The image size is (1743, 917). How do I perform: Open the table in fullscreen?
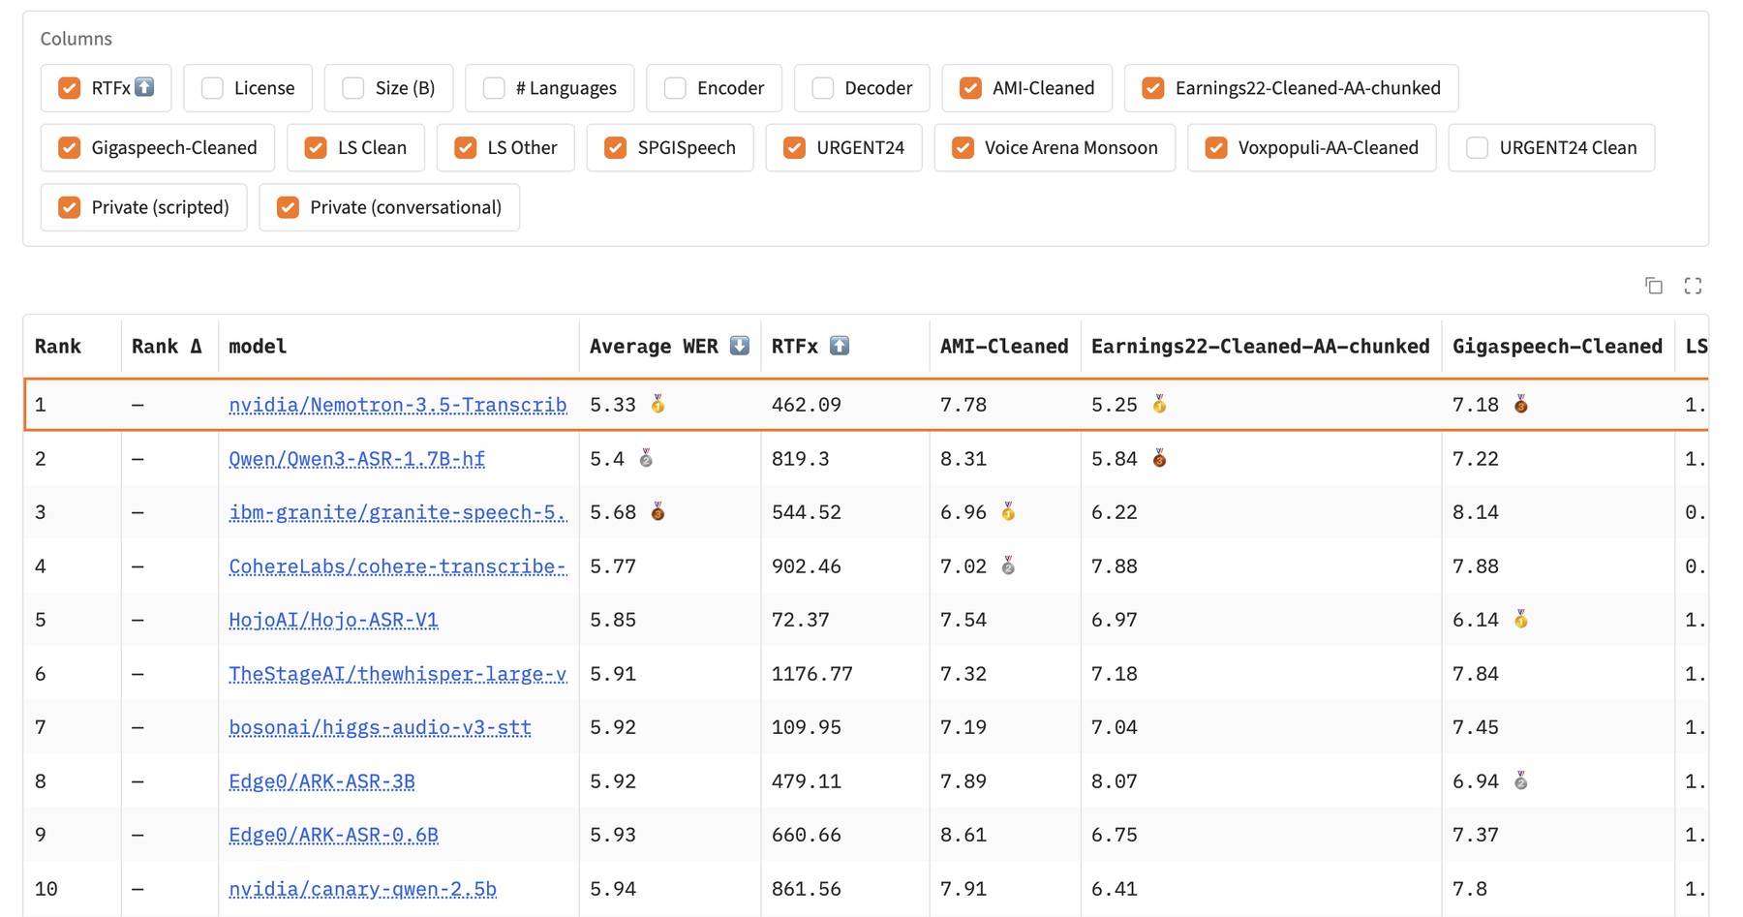(x=1693, y=286)
